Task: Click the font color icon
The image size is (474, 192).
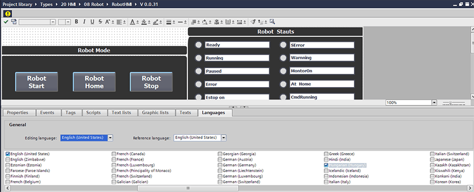Action: tap(133, 22)
